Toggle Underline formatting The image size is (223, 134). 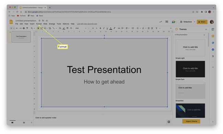(x=107, y=28)
